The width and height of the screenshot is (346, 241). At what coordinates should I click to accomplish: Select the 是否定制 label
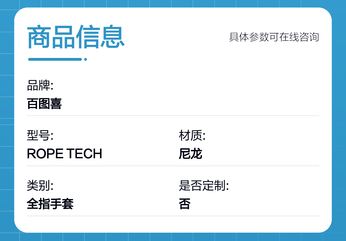click(x=204, y=186)
